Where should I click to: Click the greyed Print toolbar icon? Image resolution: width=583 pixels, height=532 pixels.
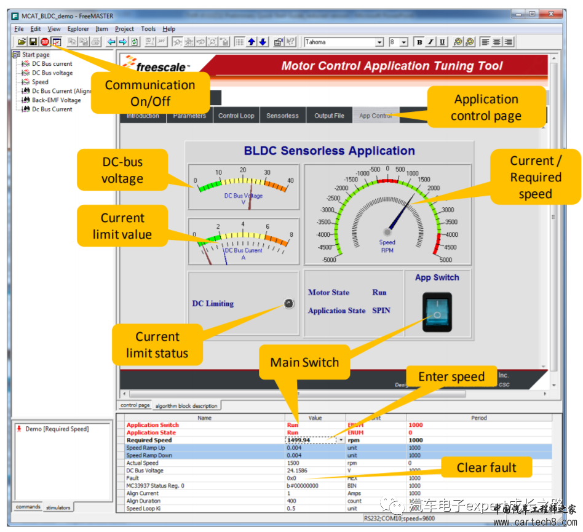[95, 42]
